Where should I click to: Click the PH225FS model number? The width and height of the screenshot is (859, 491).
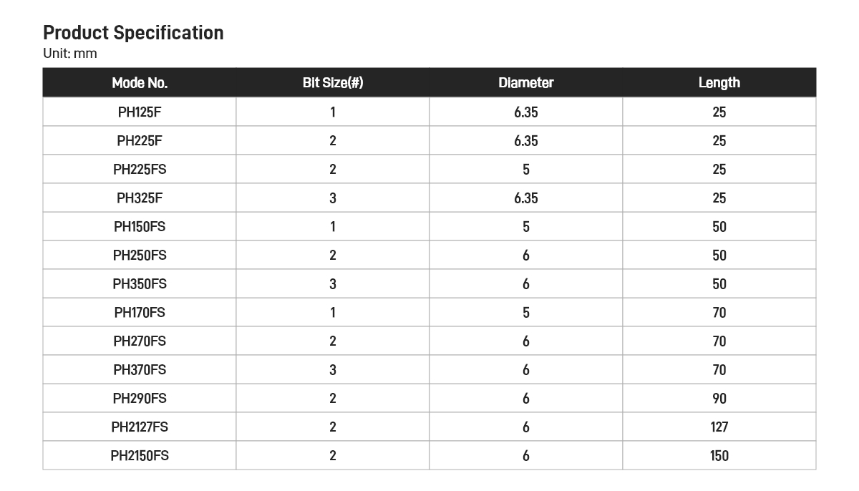[140, 170]
